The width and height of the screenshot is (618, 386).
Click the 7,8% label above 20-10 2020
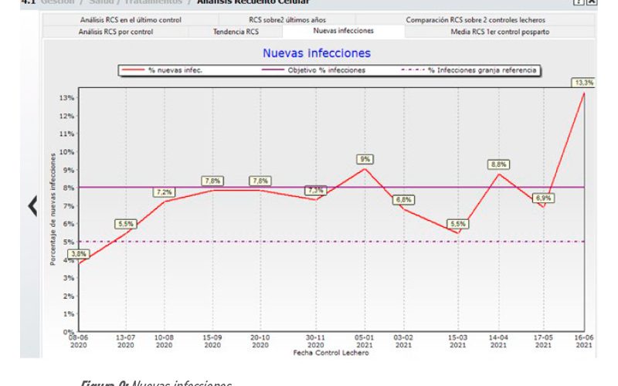pyautogui.click(x=260, y=181)
